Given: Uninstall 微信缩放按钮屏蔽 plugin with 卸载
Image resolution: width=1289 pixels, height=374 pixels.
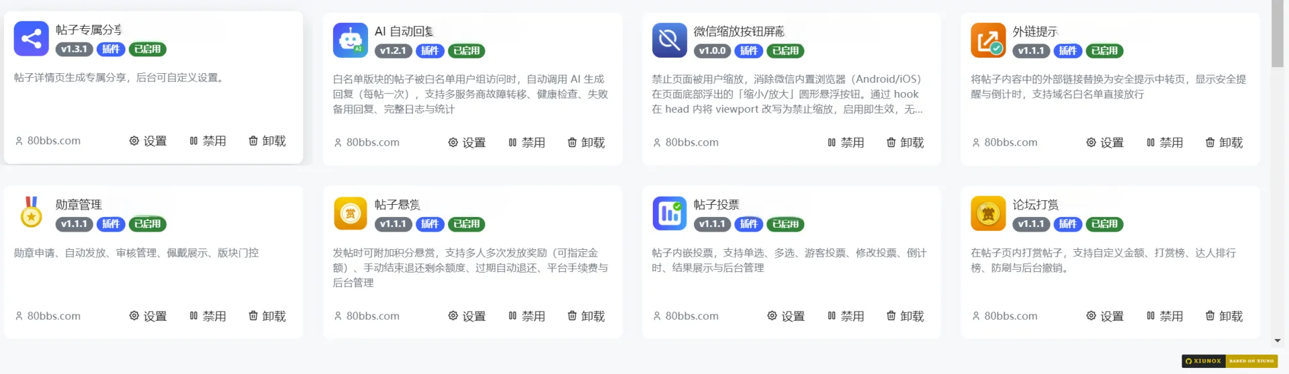Looking at the screenshot, I should coord(905,142).
